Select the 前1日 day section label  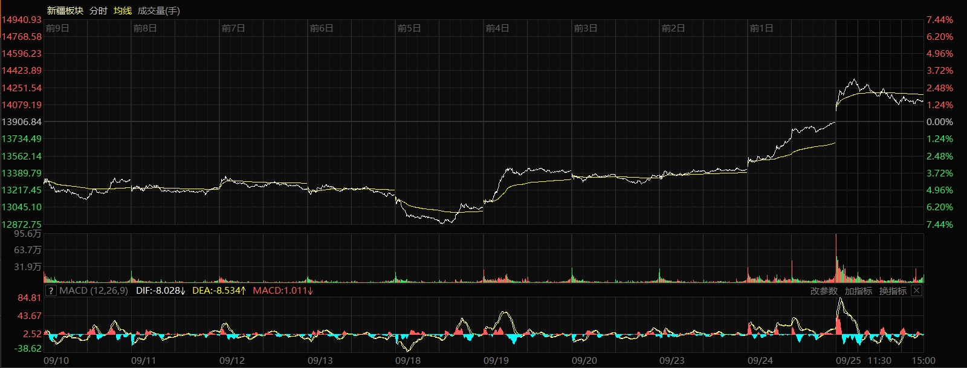(761, 28)
